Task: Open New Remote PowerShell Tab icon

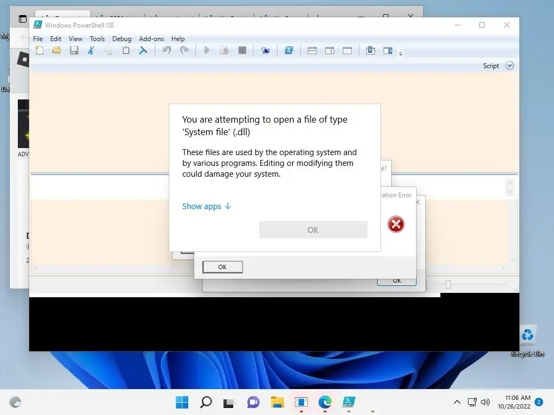Action: [x=265, y=50]
